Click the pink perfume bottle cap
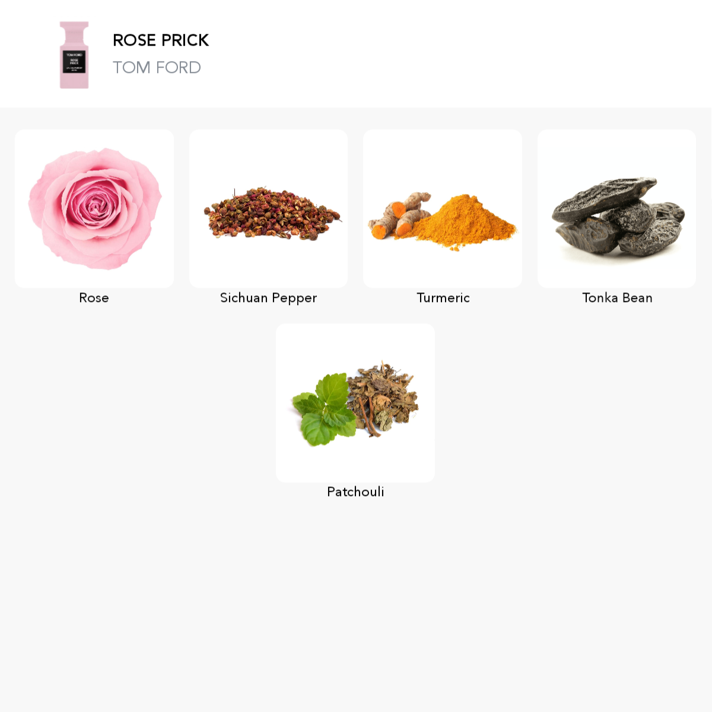Viewport: 712px width, 712px height. coord(74,29)
